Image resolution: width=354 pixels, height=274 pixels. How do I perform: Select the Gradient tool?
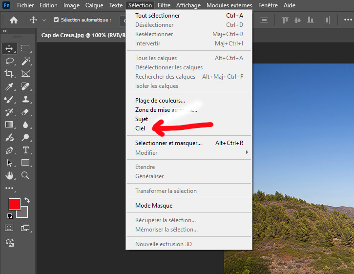pos(9,125)
